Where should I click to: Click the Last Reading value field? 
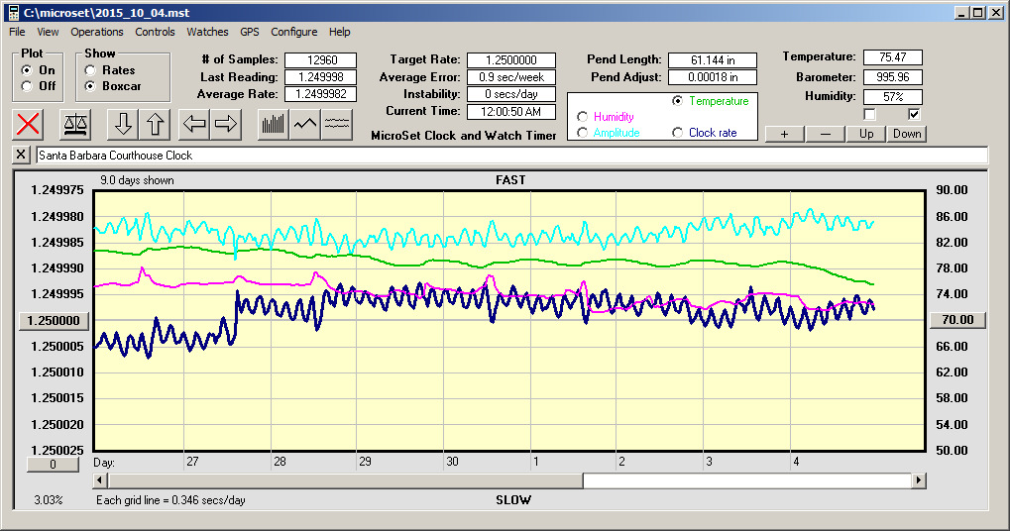tap(321, 76)
